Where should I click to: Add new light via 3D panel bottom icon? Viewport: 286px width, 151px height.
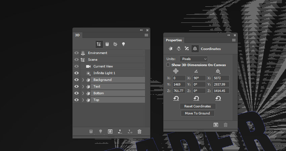pos(101,131)
